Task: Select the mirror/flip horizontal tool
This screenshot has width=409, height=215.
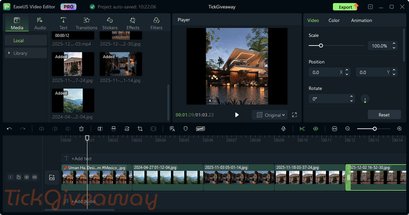Action: [100, 129]
